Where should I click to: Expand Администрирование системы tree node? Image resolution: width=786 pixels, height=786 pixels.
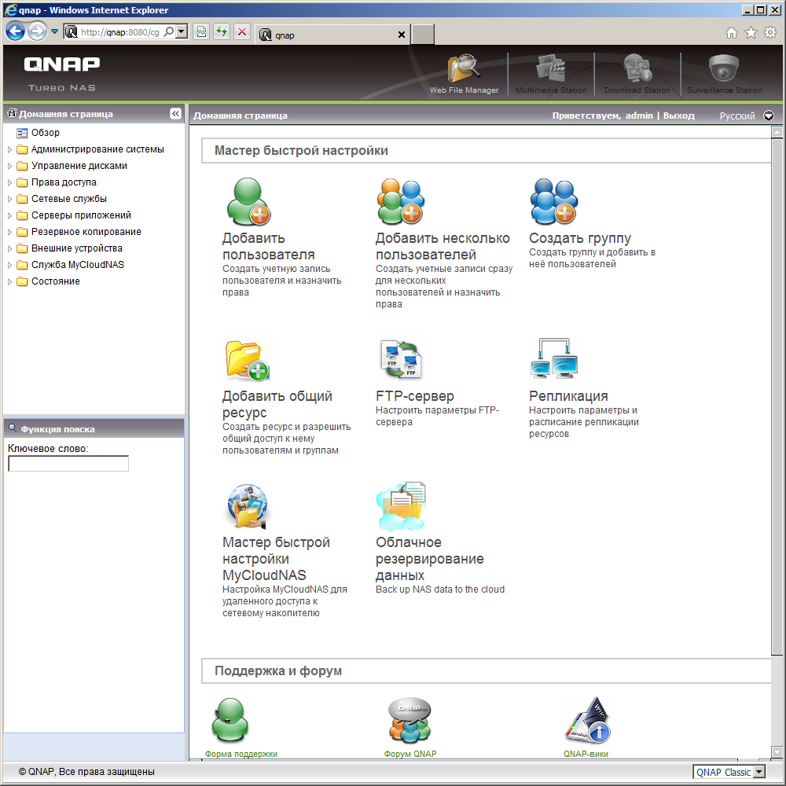(9, 149)
